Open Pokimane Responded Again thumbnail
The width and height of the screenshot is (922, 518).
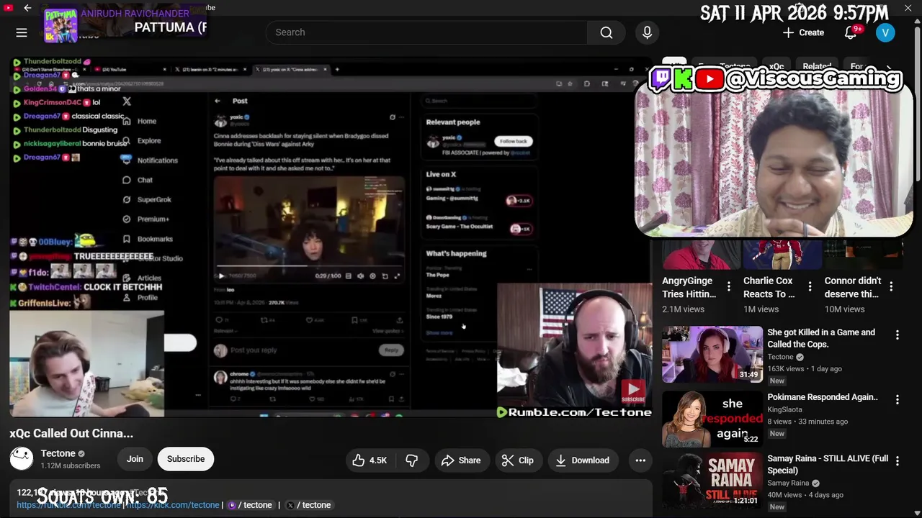(x=712, y=419)
